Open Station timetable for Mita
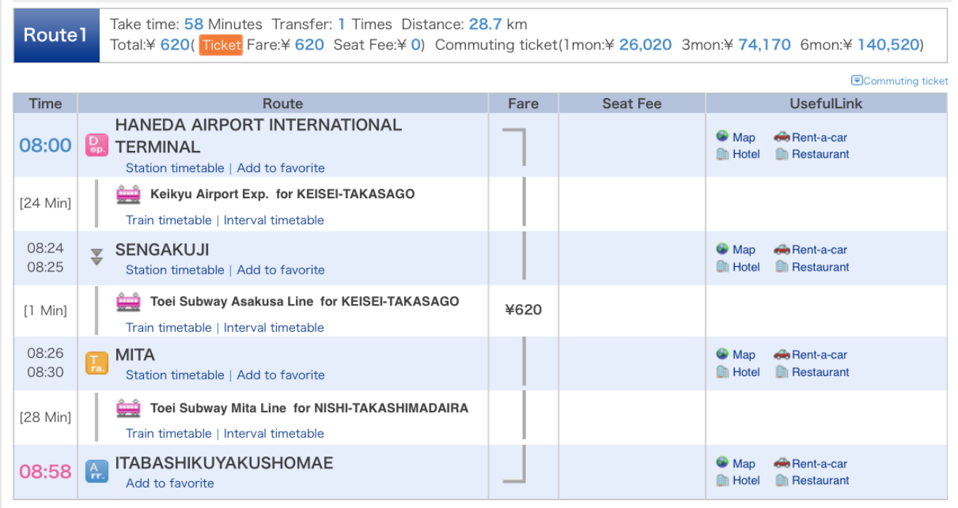 175,375
